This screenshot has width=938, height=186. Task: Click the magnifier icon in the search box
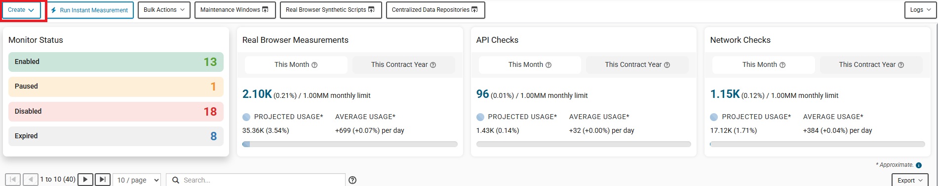tap(175, 180)
